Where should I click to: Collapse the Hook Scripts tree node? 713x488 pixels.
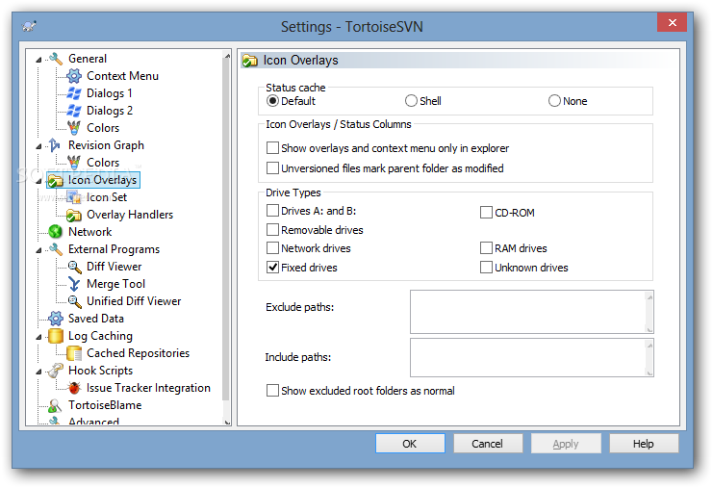[x=38, y=372]
